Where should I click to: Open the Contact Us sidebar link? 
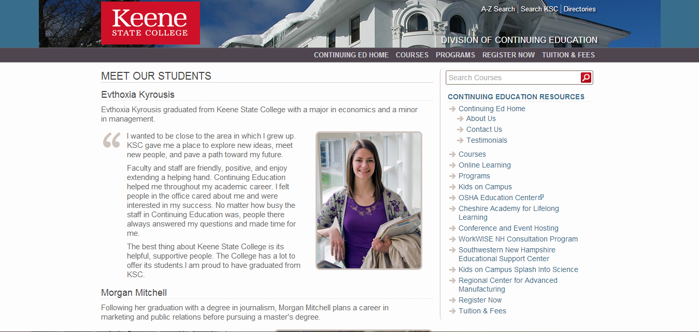484,129
